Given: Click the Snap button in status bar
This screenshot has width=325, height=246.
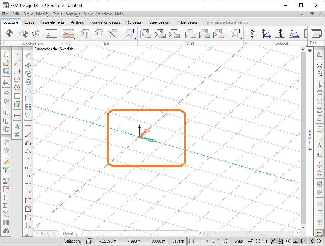Looking at the screenshot, I should coord(239,241).
